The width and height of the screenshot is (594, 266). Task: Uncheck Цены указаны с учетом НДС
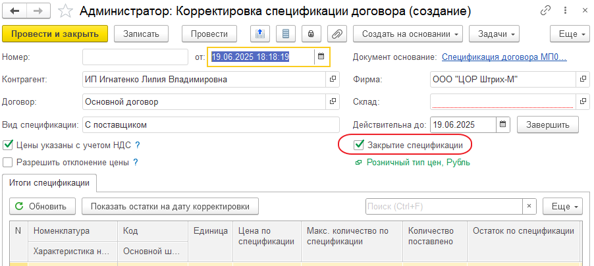(x=9, y=145)
